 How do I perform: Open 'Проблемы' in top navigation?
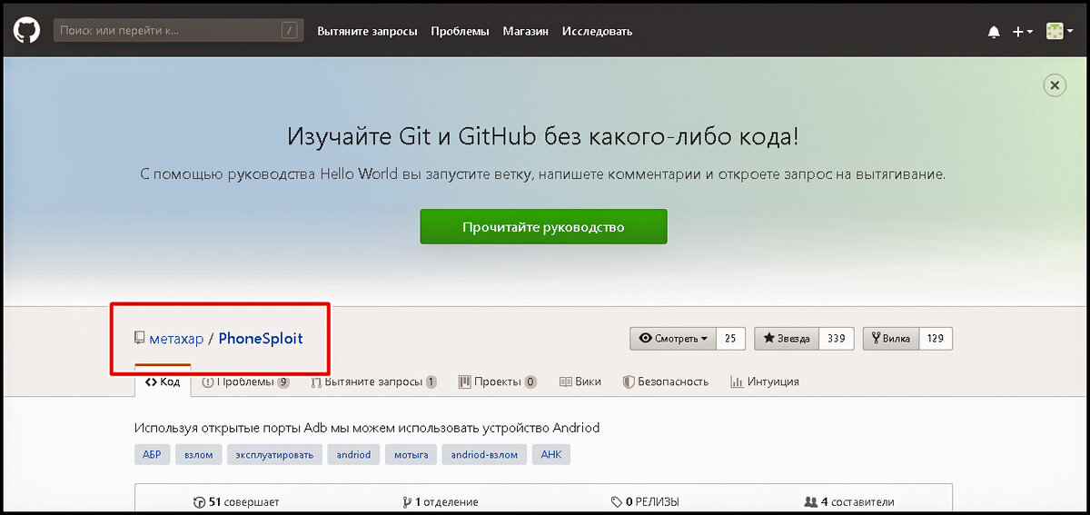(x=460, y=31)
